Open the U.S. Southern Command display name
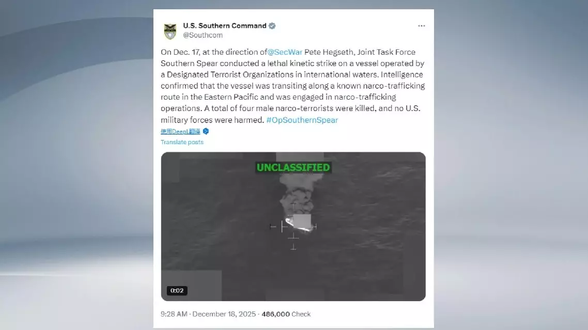The width and height of the screenshot is (588, 330). 225,25
